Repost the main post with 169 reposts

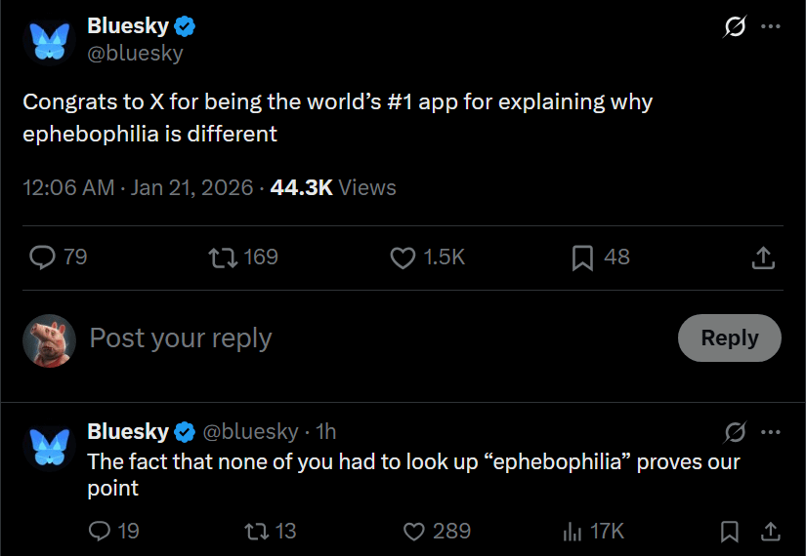tap(223, 257)
